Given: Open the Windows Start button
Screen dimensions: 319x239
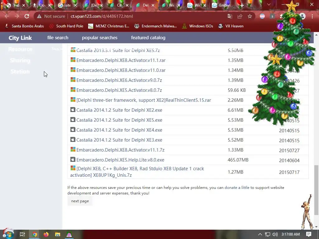Looking at the screenshot, I should coord(8,234).
